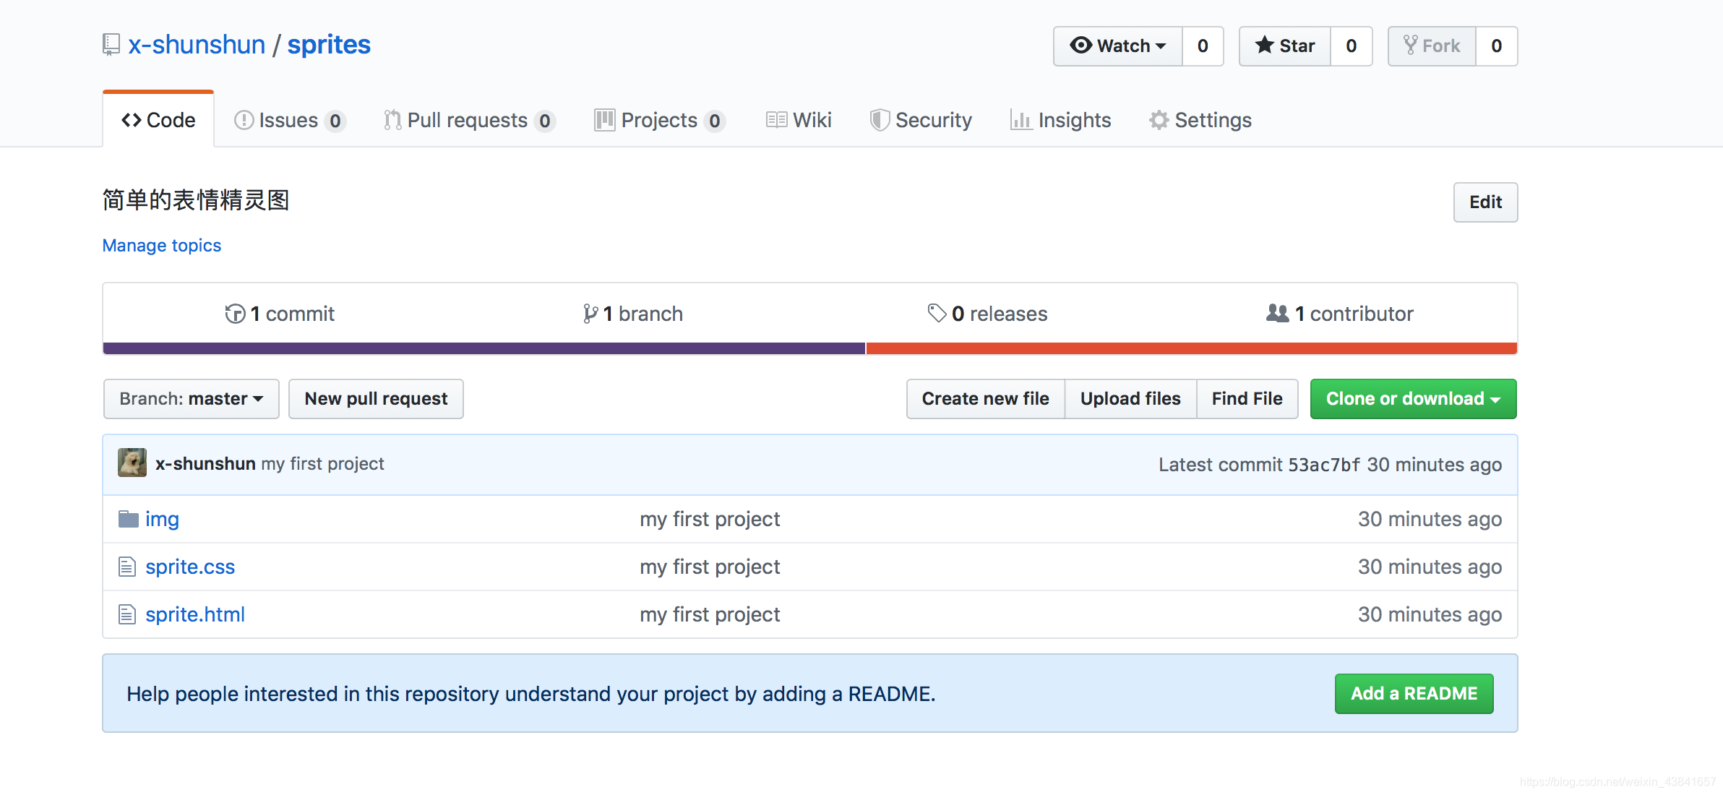View the 1 contributor link
This screenshot has height=795, width=1723.
[1340, 314]
